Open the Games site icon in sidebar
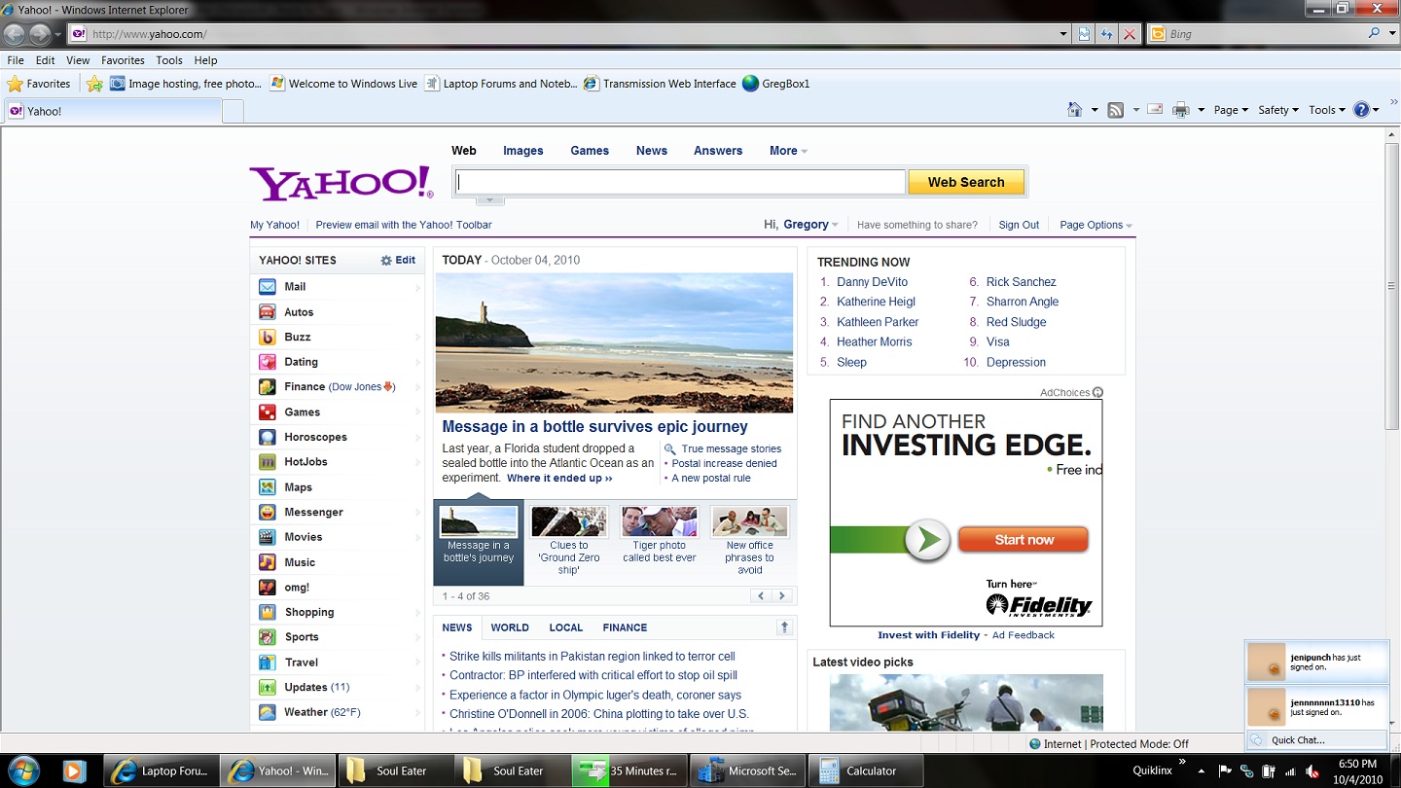The width and height of the screenshot is (1401, 788). [x=267, y=412]
